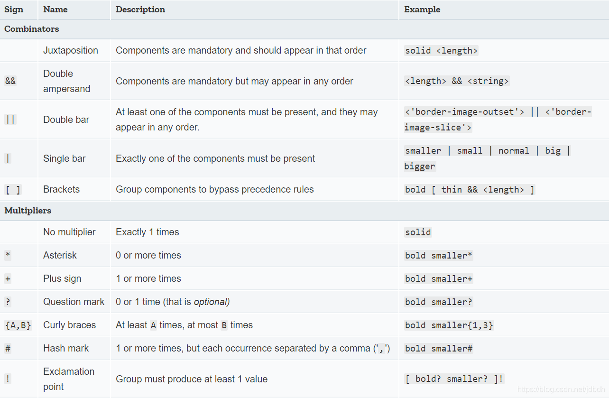Image resolution: width=609 pixels, height=398 pixels.
Task: Click 'solid <length>' example code
Action: [x=441, y=51]
